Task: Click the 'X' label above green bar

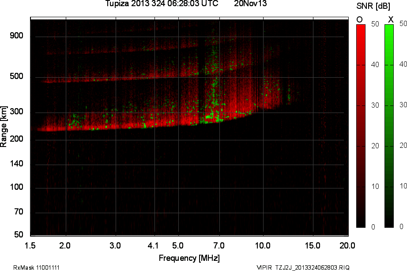Action: pos(390,19)
